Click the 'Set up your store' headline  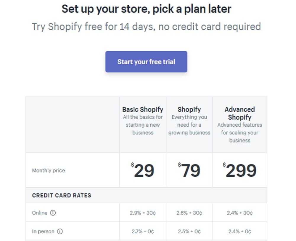(146, 9)
